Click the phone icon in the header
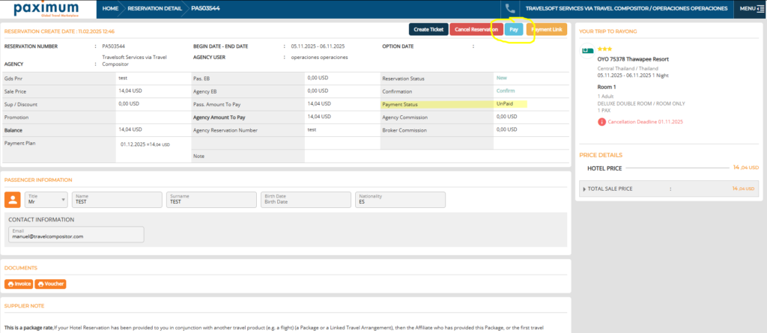767x333 pixels. point(510,8)
